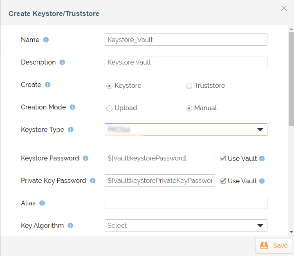Screen dimensions: 294x256
Task: Select the Manual creation mode
Action: coord(189,108)
